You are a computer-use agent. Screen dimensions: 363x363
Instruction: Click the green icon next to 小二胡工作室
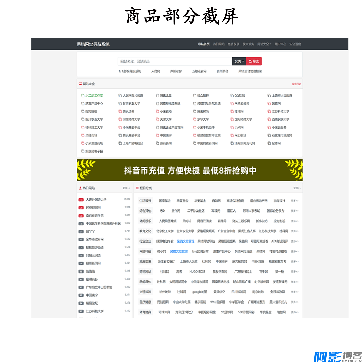coord(83,96)
